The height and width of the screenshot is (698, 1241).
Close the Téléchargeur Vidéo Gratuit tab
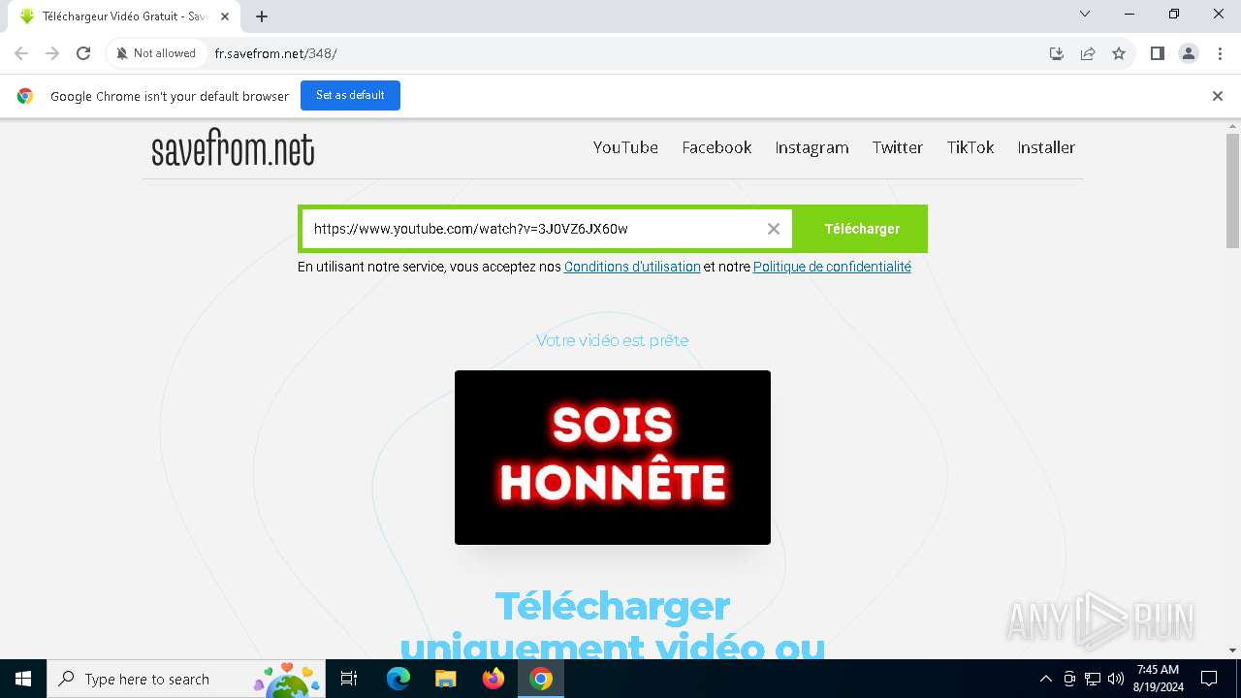(x=225, y=16)
